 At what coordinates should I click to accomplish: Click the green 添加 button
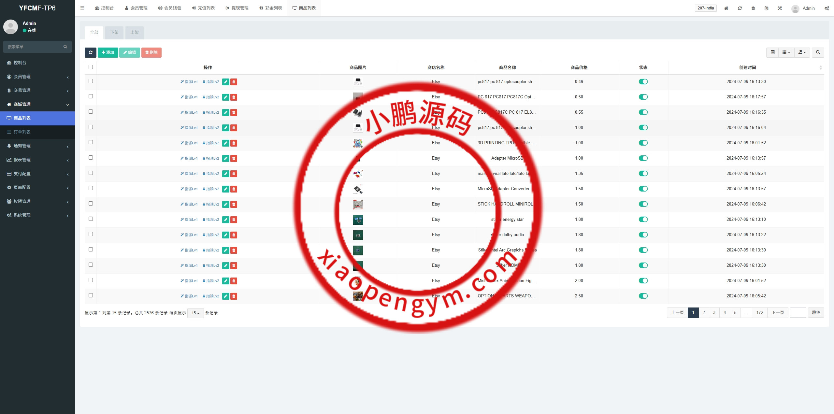click(108, 52)
